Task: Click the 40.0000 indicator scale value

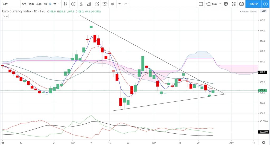Action: pyautogui.click(x=264, y=121)
